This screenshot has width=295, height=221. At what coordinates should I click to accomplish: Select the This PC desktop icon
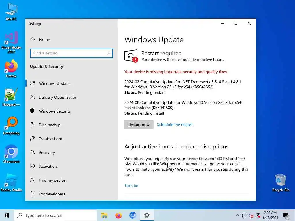11,12
